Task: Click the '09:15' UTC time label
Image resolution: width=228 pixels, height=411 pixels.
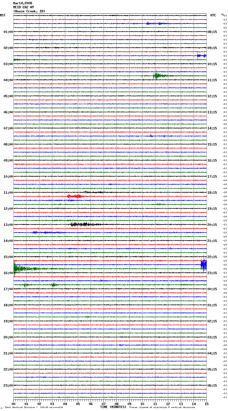Action: click(x=212, y=48)
